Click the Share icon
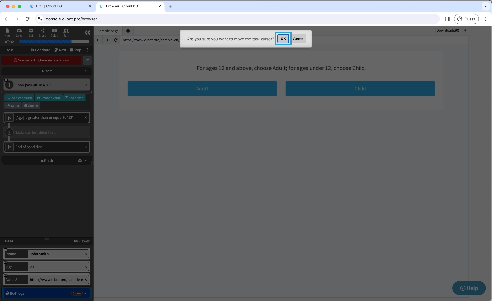 [x=43, y=31]
